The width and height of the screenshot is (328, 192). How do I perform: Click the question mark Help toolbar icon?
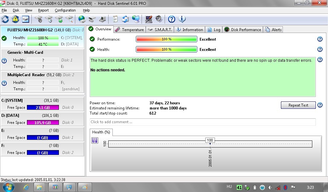[172, 19]
